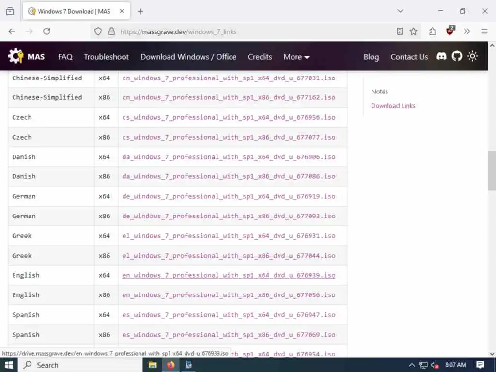The height and width of the screenshot is (372, 496).
Task: Download Chinese-Simplified x64 ISO link 677031
Action: (x=229, y=78)
